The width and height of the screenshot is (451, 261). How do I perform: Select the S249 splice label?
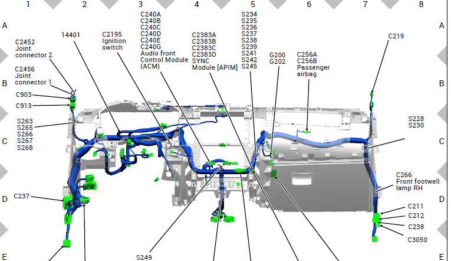pyautogui.click(x=144, y=257)
